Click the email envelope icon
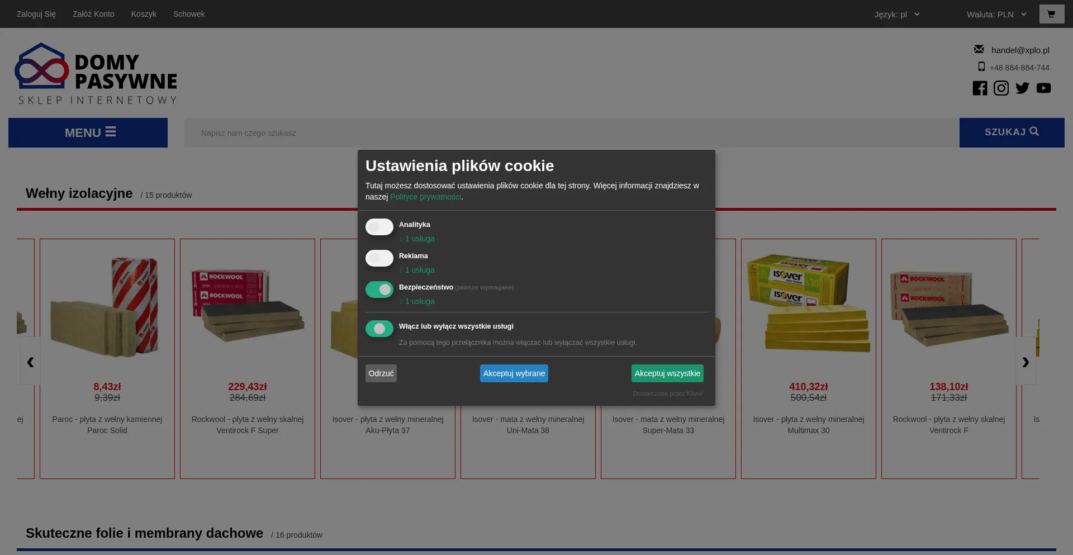Image resolution: width=1073 pixels, height=555 pixels. point(979,49)
